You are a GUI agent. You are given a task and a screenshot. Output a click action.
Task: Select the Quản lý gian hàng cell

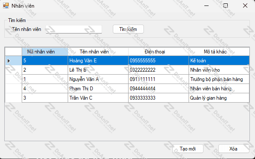point(219,98)
